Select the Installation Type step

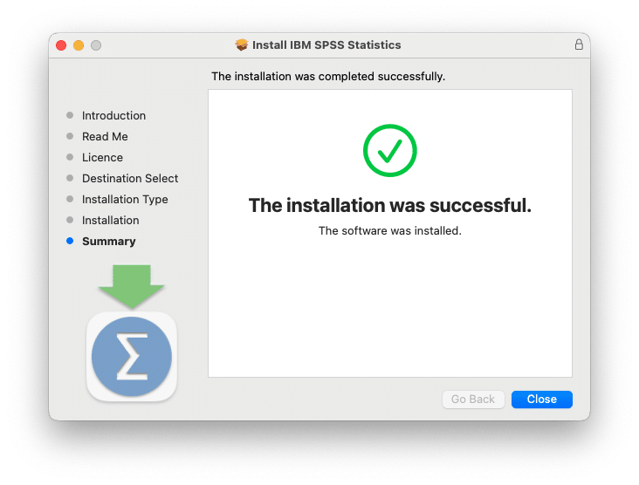click(125, 200)
